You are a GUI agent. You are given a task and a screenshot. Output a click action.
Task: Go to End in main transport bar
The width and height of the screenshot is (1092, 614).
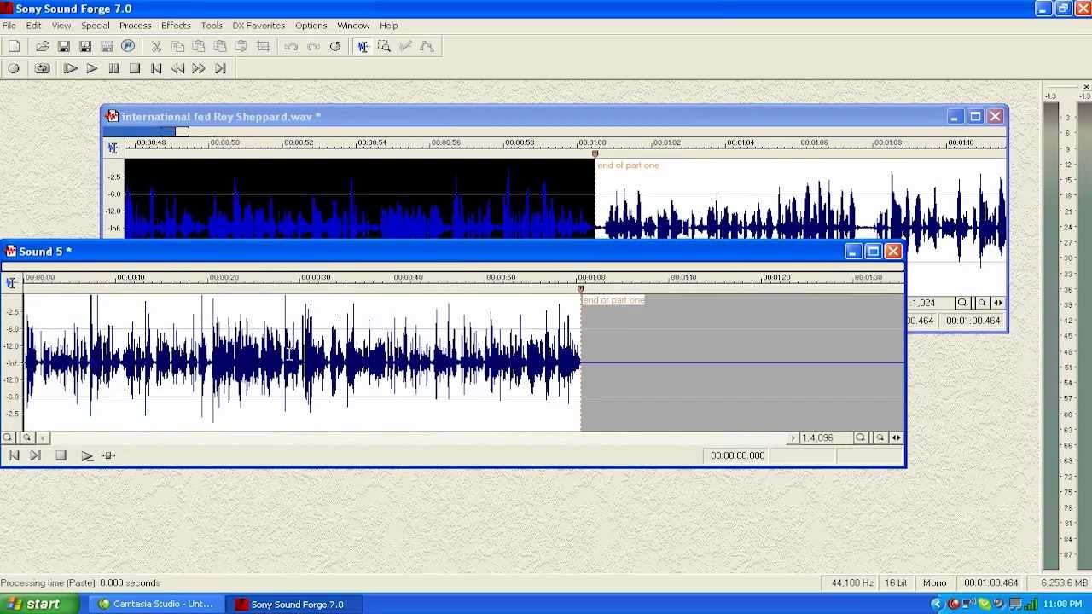click(x=220, y=69)
